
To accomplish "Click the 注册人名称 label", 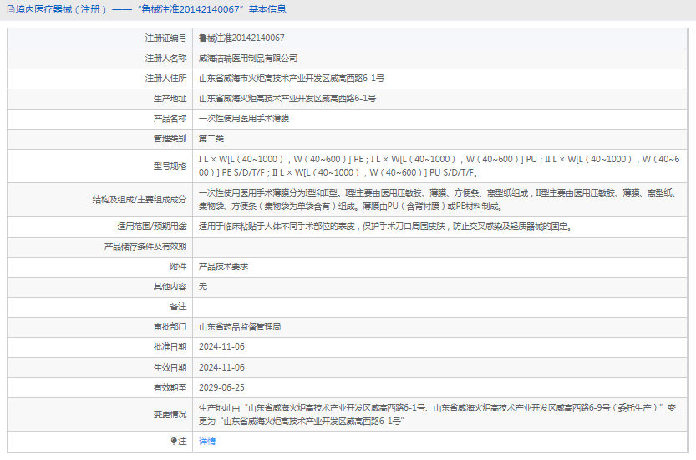I will (165, 59).
